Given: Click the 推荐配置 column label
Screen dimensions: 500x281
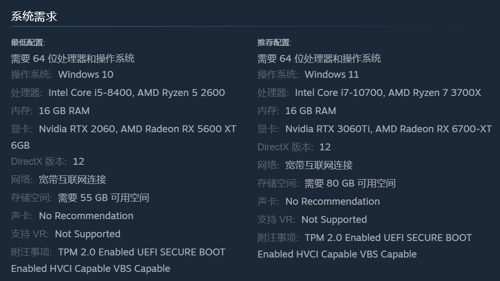Looking at the screenshot, I should pyautogui.click(x=274, y=43).
